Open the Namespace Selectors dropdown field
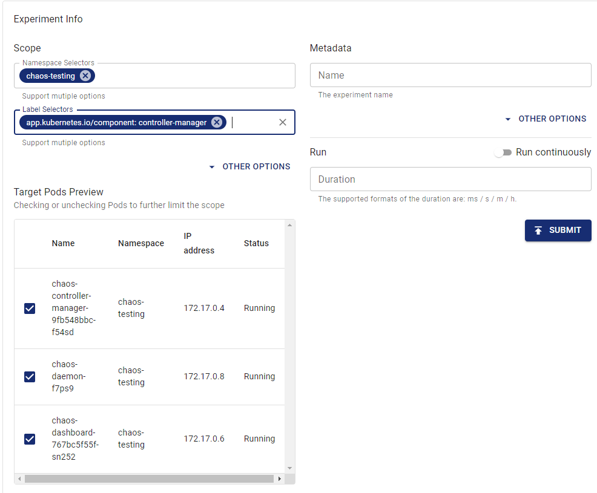Screen dimensions: 597x493 182,76
